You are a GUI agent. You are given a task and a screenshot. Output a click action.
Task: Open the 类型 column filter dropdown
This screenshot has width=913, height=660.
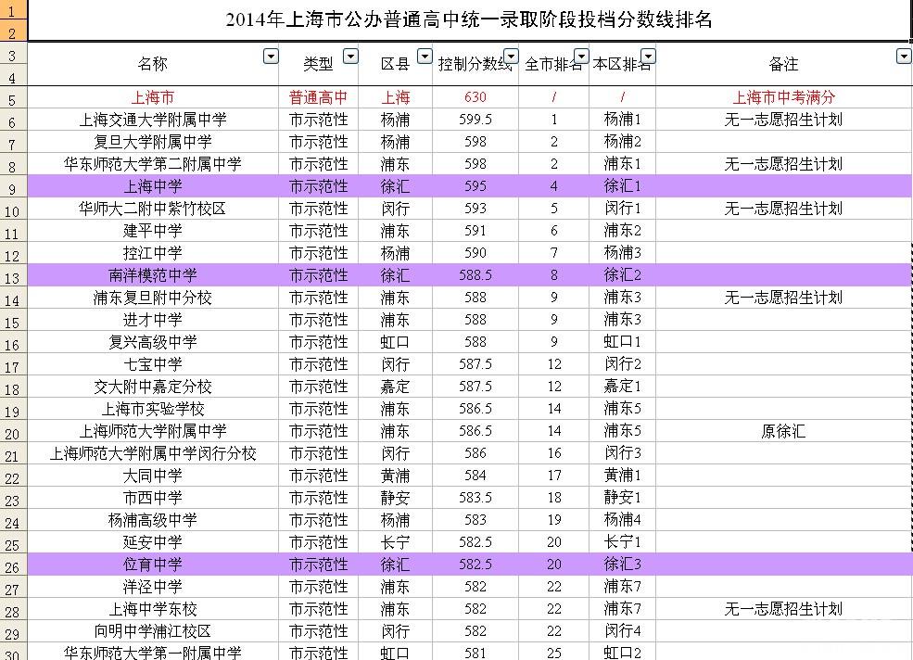point(350,57)
